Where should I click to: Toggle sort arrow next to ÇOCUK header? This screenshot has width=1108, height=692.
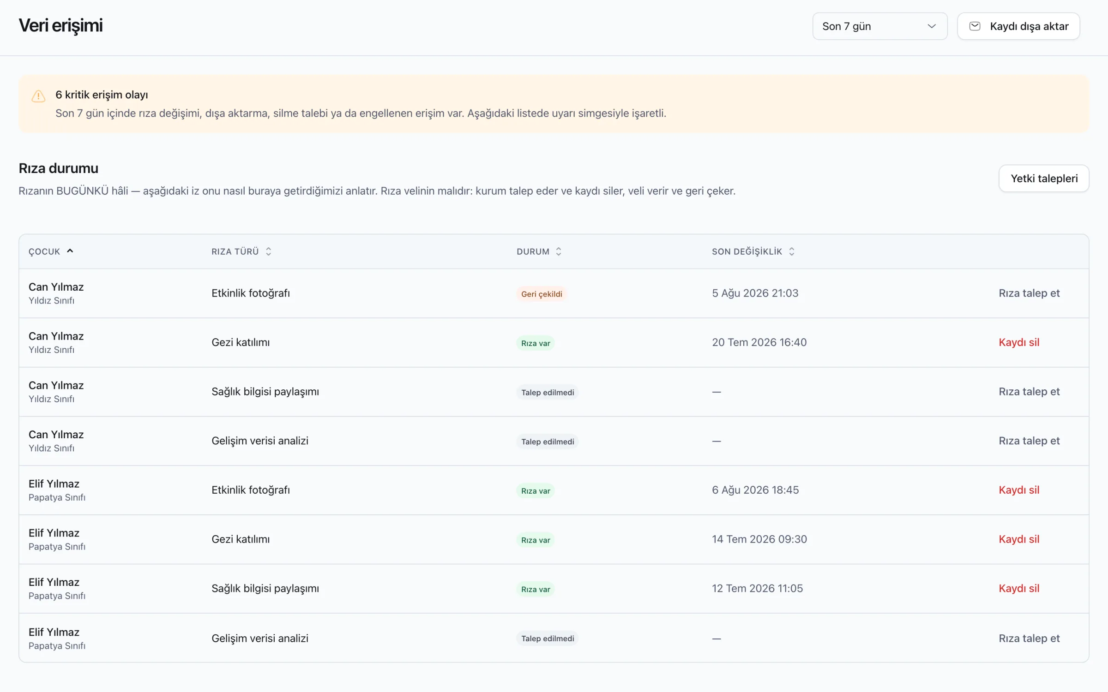70,251
